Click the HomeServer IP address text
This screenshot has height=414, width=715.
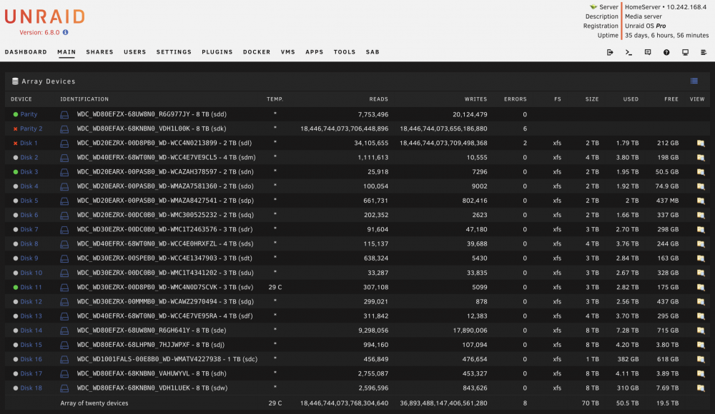point(686,7)
